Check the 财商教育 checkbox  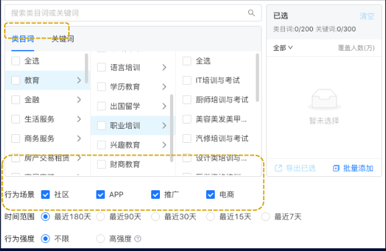(x=101, y=164)
